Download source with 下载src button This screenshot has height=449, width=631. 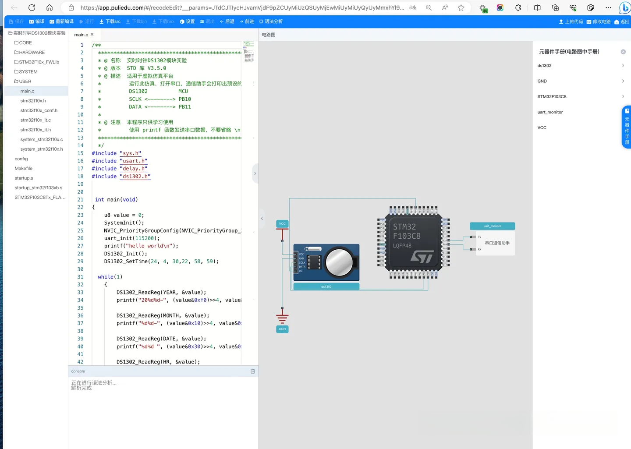[x=110, y=21]
